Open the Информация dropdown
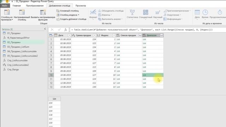This screenshot has width=226, height=127. (x=173, y=19)
